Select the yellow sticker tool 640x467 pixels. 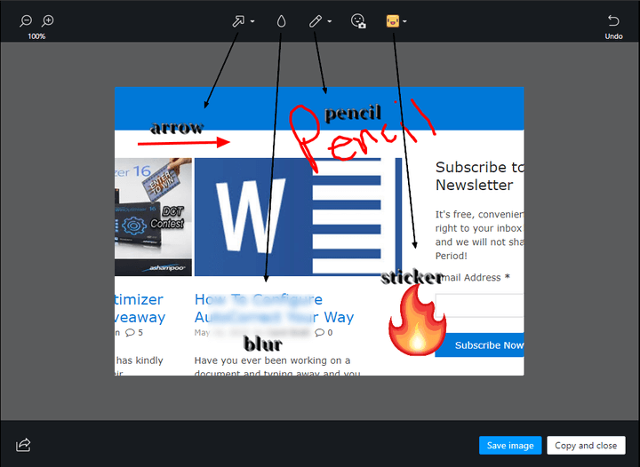(393, 21)
